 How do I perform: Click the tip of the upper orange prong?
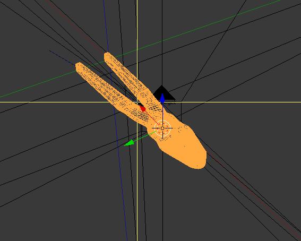pos(107,55)
